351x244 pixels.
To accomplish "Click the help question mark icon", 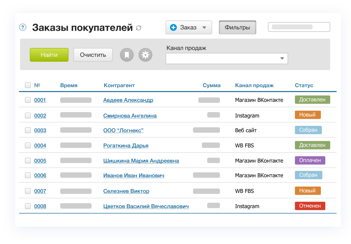I will click(23, 27).
